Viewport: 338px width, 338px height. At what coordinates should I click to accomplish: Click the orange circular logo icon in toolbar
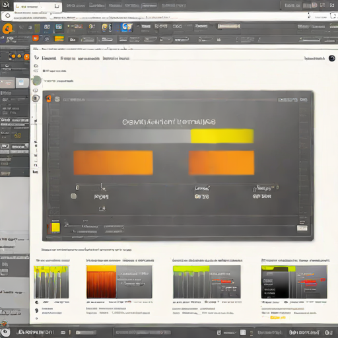pos(7,28)
